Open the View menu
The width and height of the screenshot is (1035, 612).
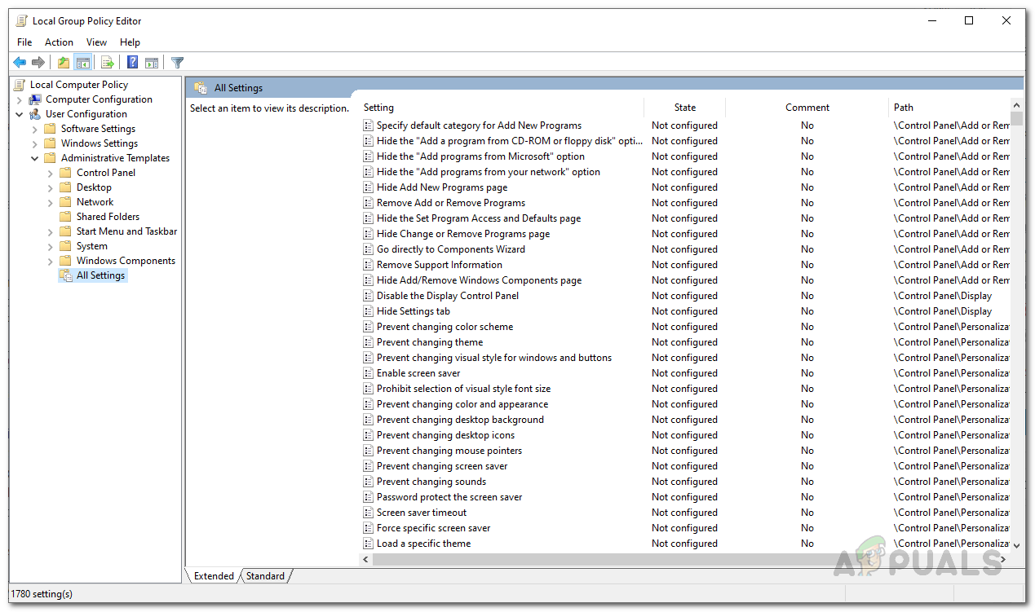96,42
